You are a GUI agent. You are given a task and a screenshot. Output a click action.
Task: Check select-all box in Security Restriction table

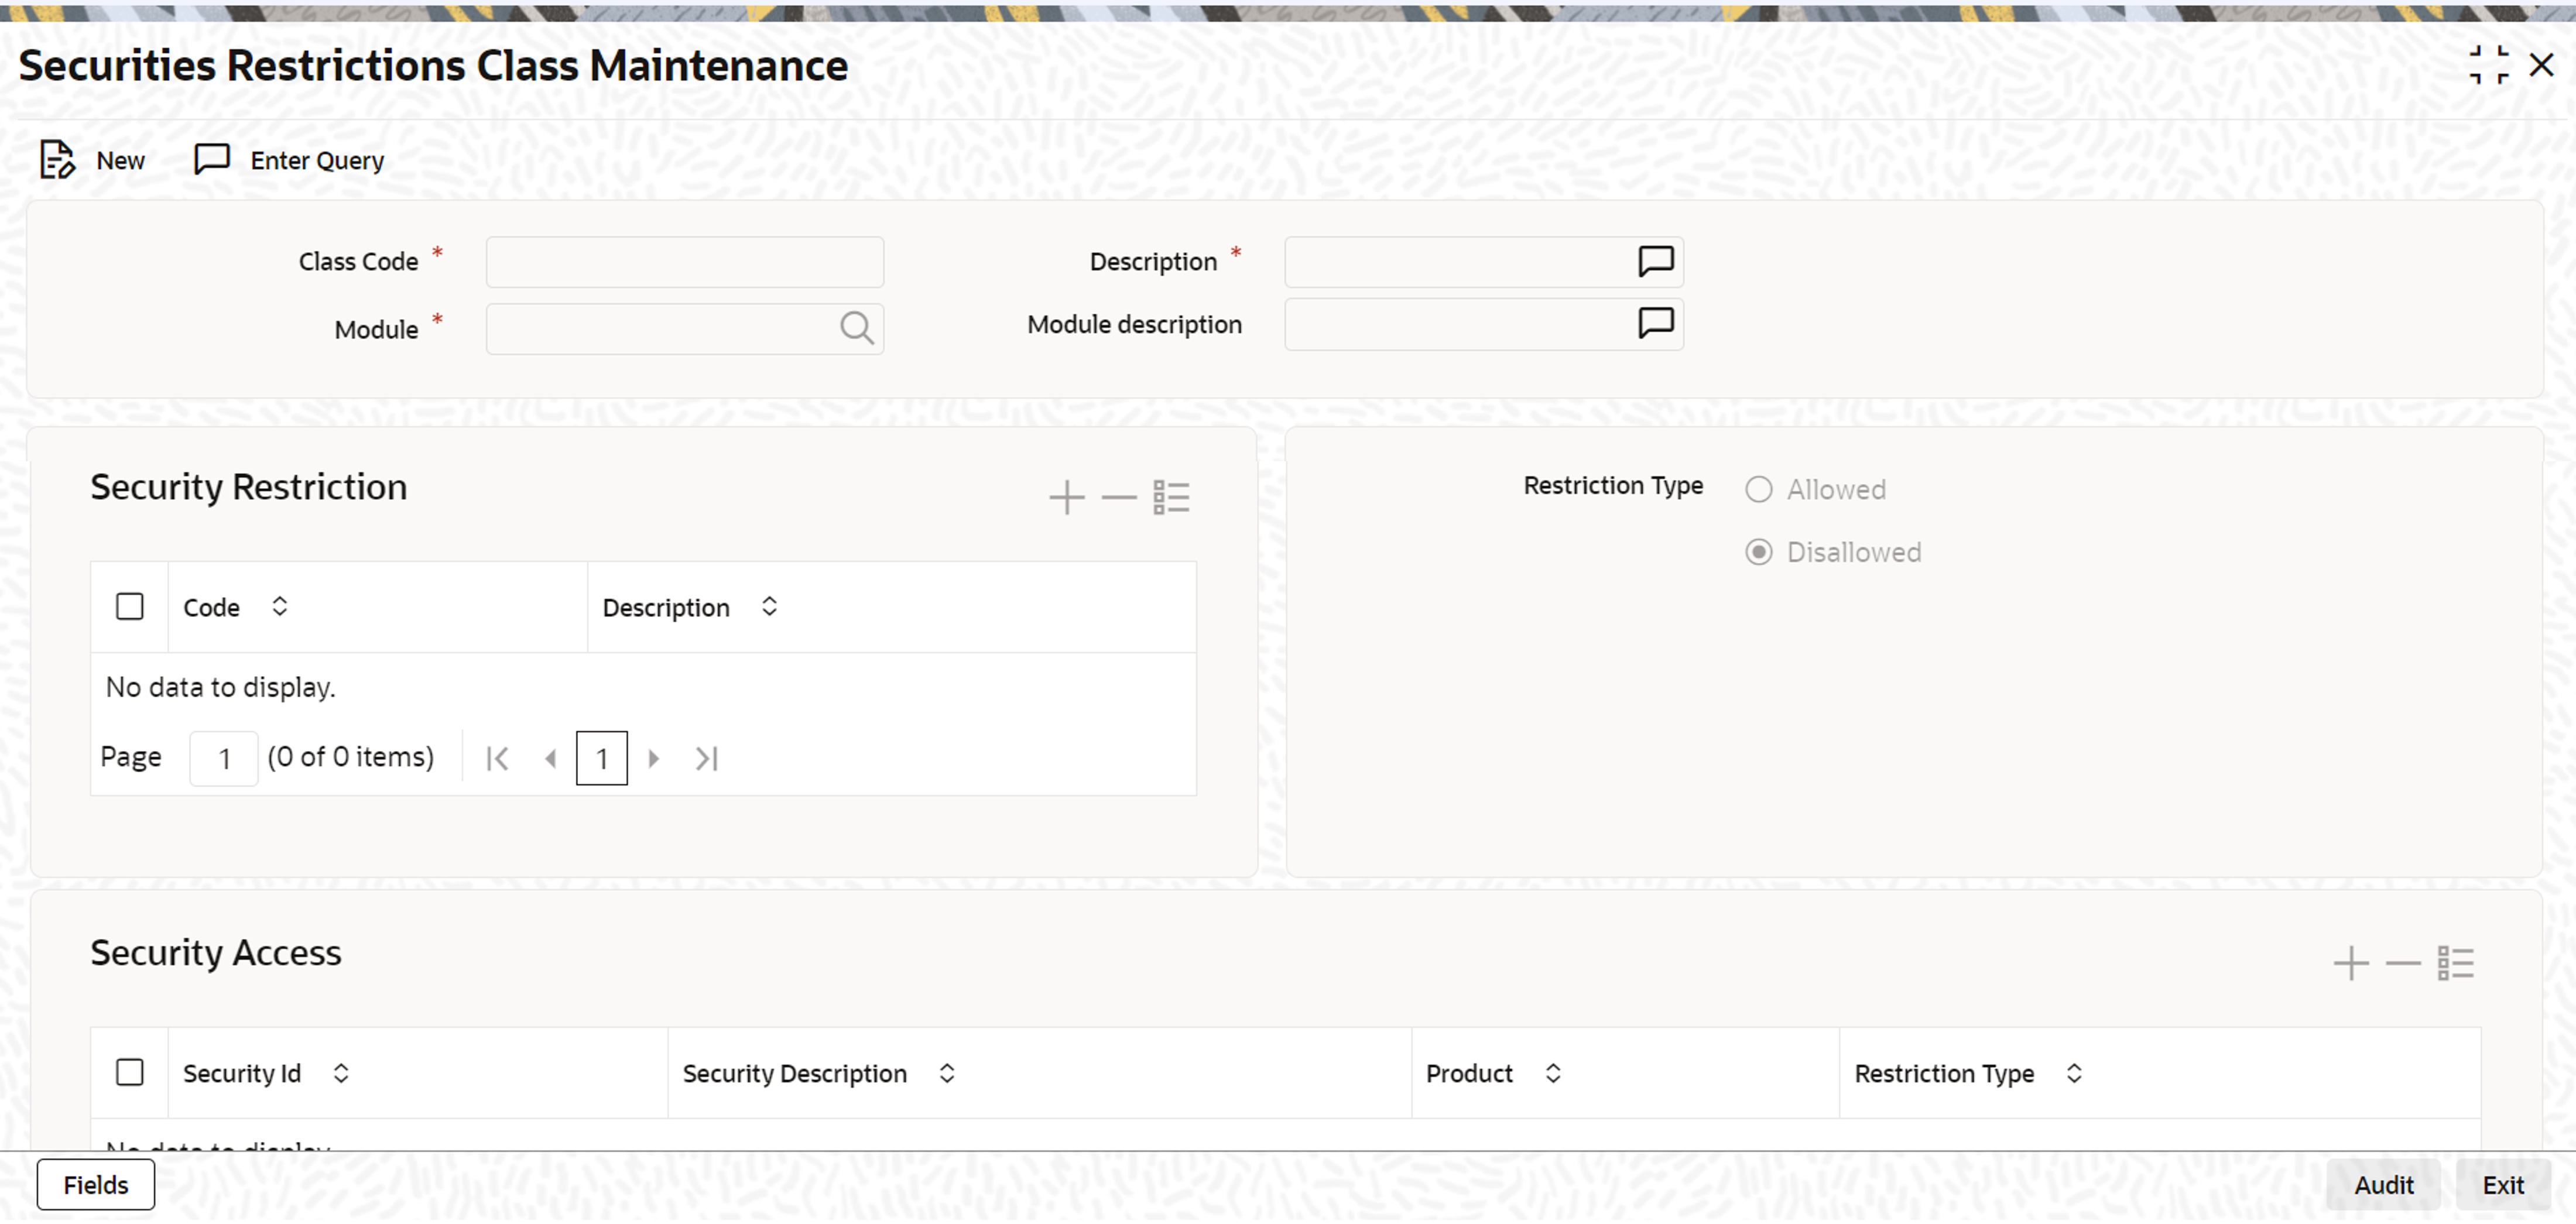click(x=130, y=607)
